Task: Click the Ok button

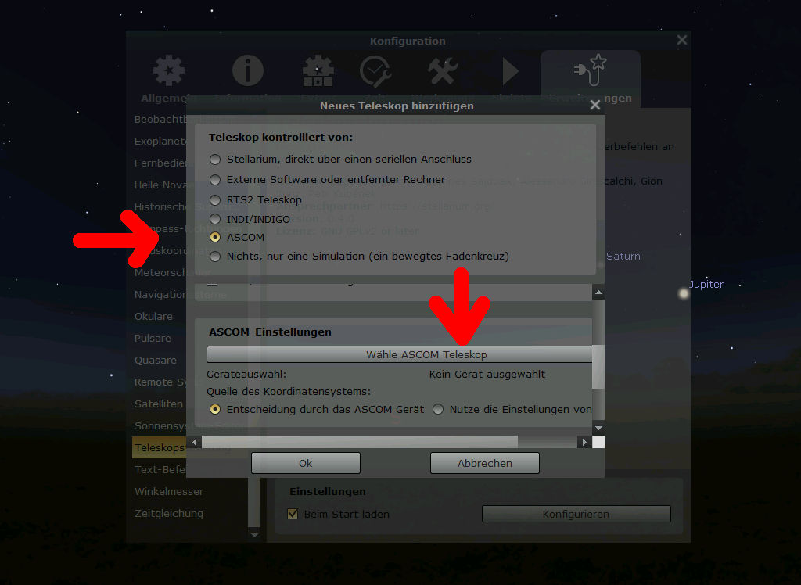Action: (x=305, y=463)
